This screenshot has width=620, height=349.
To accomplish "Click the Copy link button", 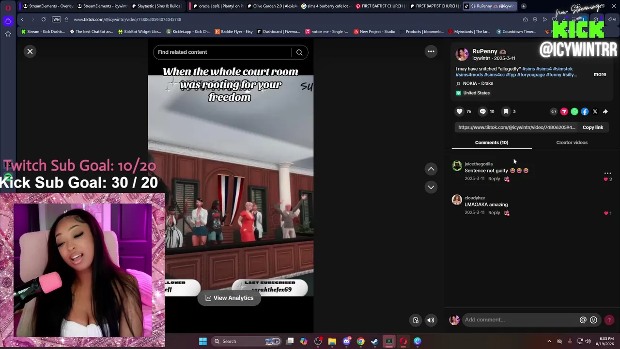I will 592,127.
